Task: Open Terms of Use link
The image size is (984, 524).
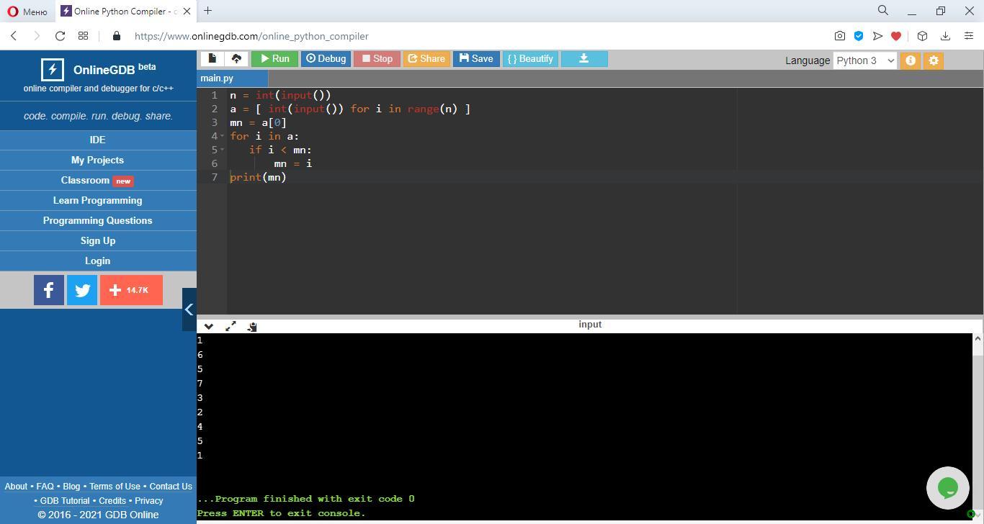Action: click(x=115, y=487)
